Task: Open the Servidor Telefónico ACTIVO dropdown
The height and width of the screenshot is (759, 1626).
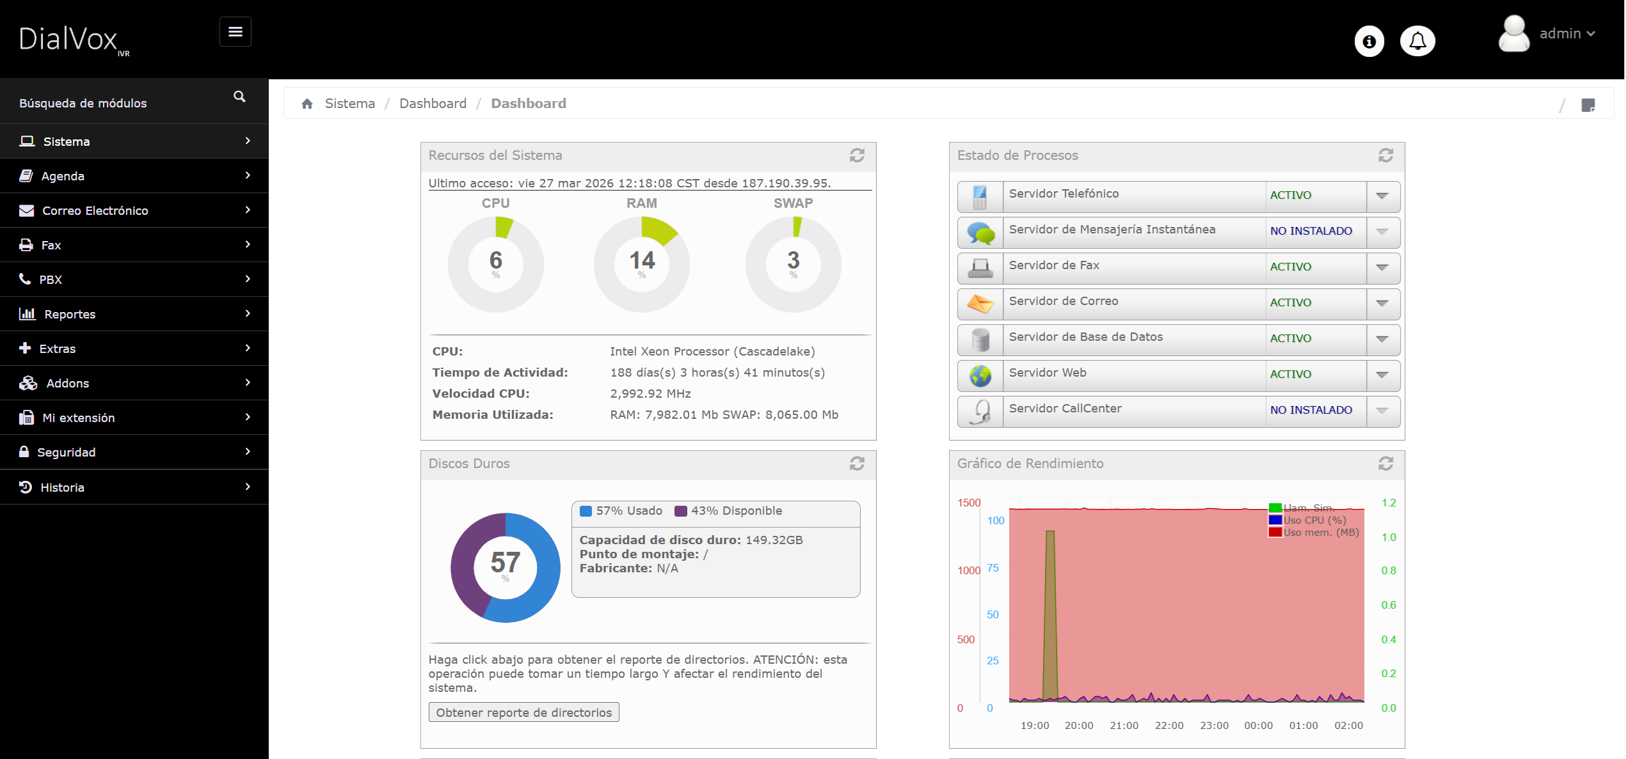Action: 1382,196
